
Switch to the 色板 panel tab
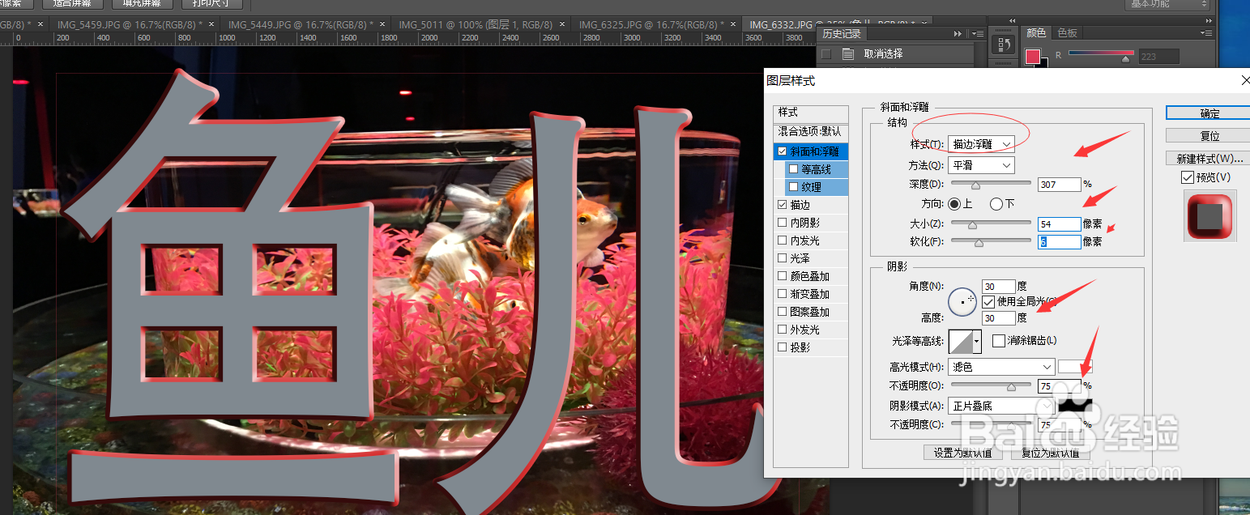1068,33
